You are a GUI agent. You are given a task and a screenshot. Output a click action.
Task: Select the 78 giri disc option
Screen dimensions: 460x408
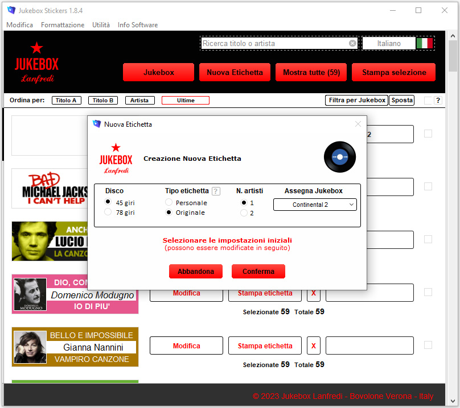pyautogui.click(x=108, y=212)
